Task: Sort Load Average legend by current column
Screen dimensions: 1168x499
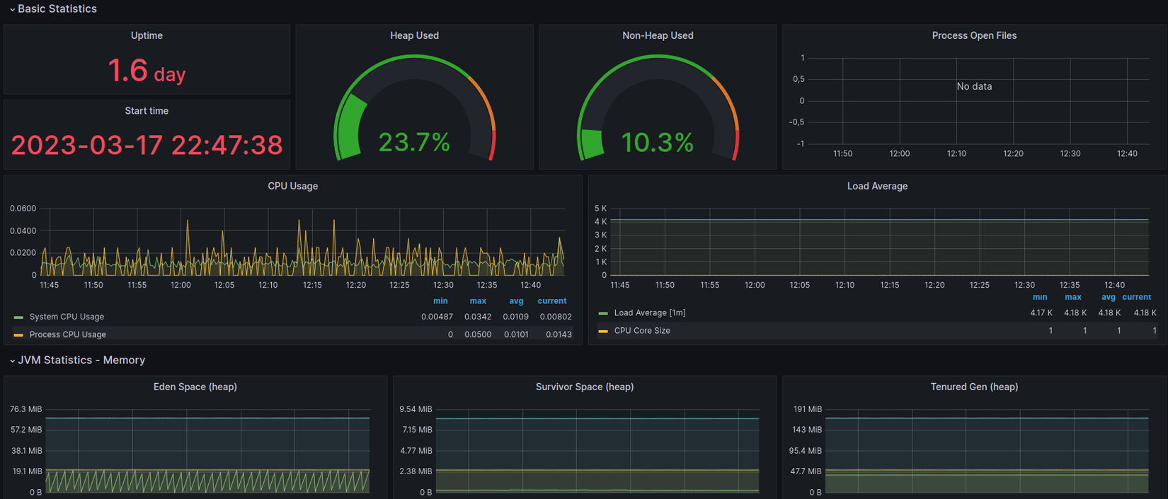Action: click(1136, 297)
